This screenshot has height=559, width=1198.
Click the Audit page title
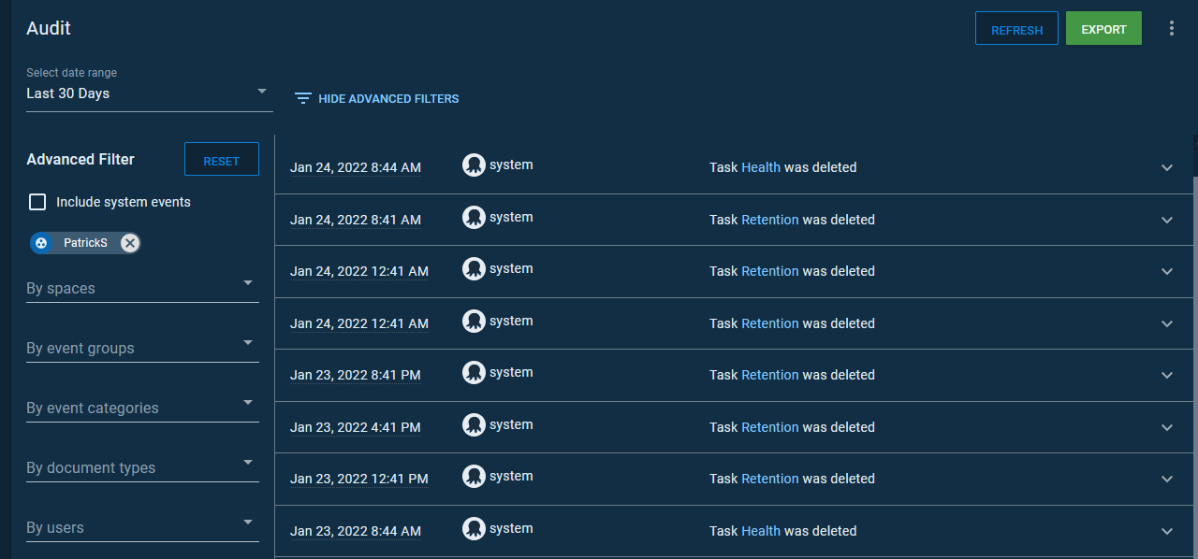[x=49, y=28]
